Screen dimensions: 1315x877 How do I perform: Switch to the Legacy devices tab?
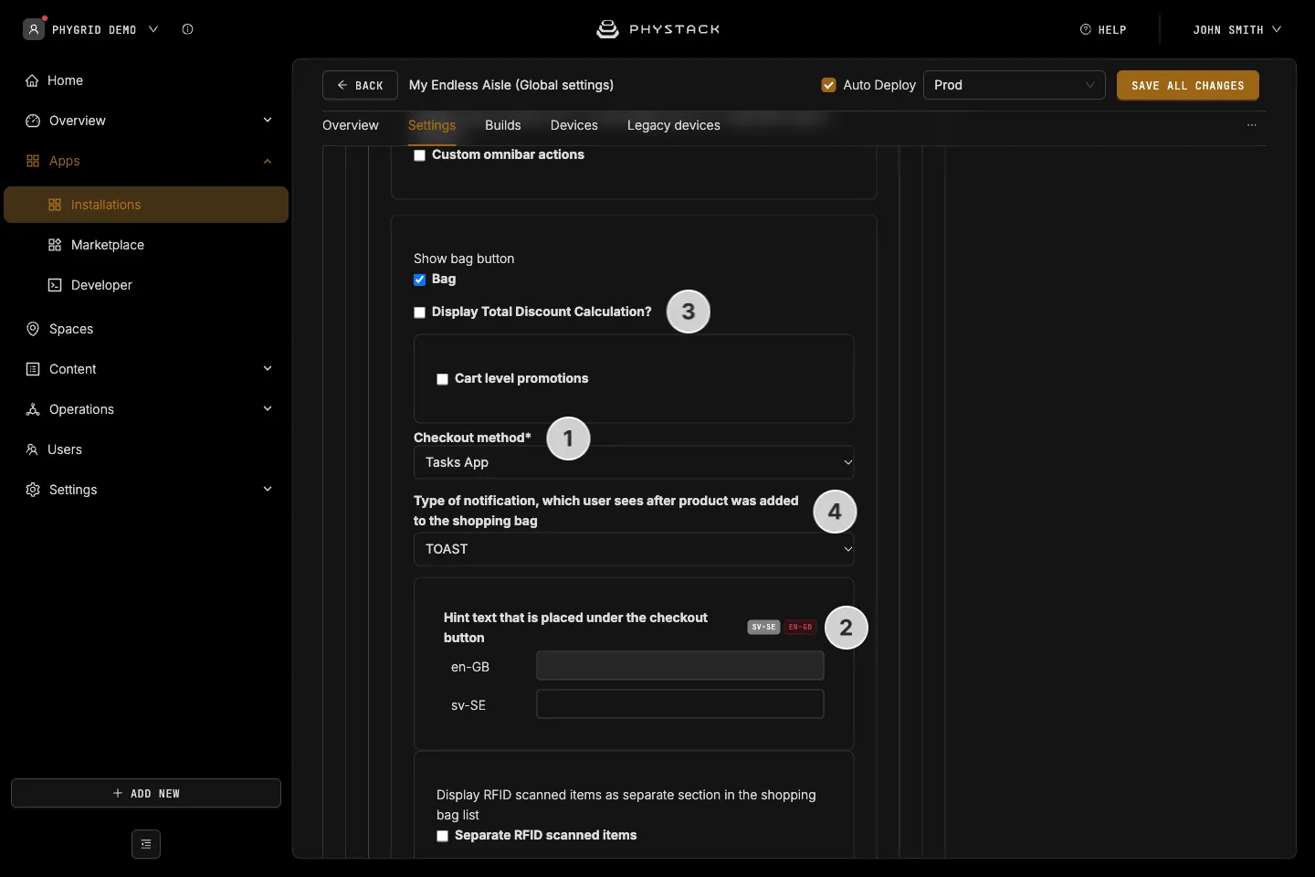(674, 125)
